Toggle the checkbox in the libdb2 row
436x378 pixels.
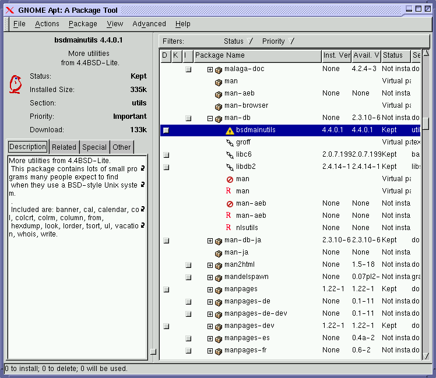click(166, 167)
